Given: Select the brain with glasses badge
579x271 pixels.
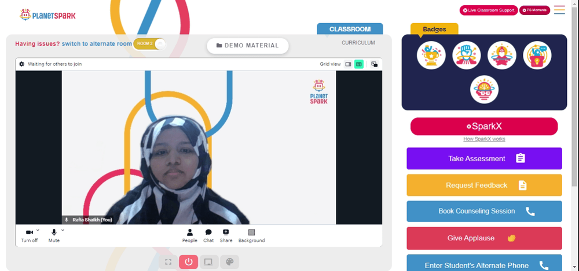Looking at the screenshot, I should click(x=484, y=90).
